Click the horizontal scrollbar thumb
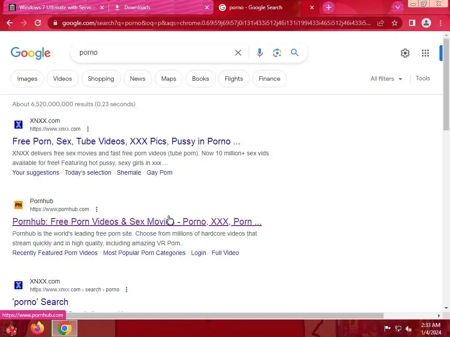Image resolution: width=450 pixels, height=337 pixels. 224,315
